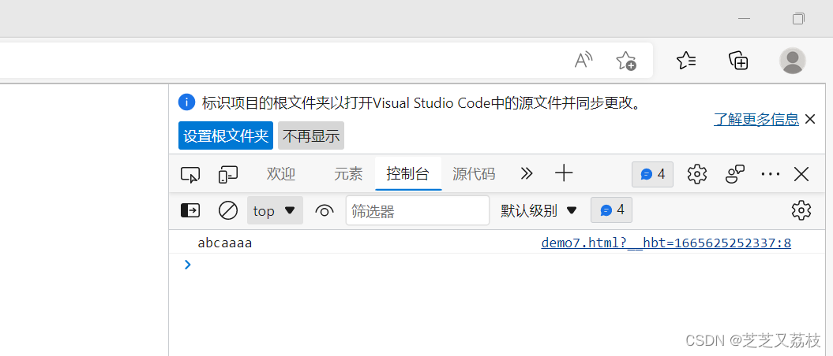The width and height of the screenshot is (833, 356).
Task: Switch to the 元素 tab
Action: click(348, 174)
